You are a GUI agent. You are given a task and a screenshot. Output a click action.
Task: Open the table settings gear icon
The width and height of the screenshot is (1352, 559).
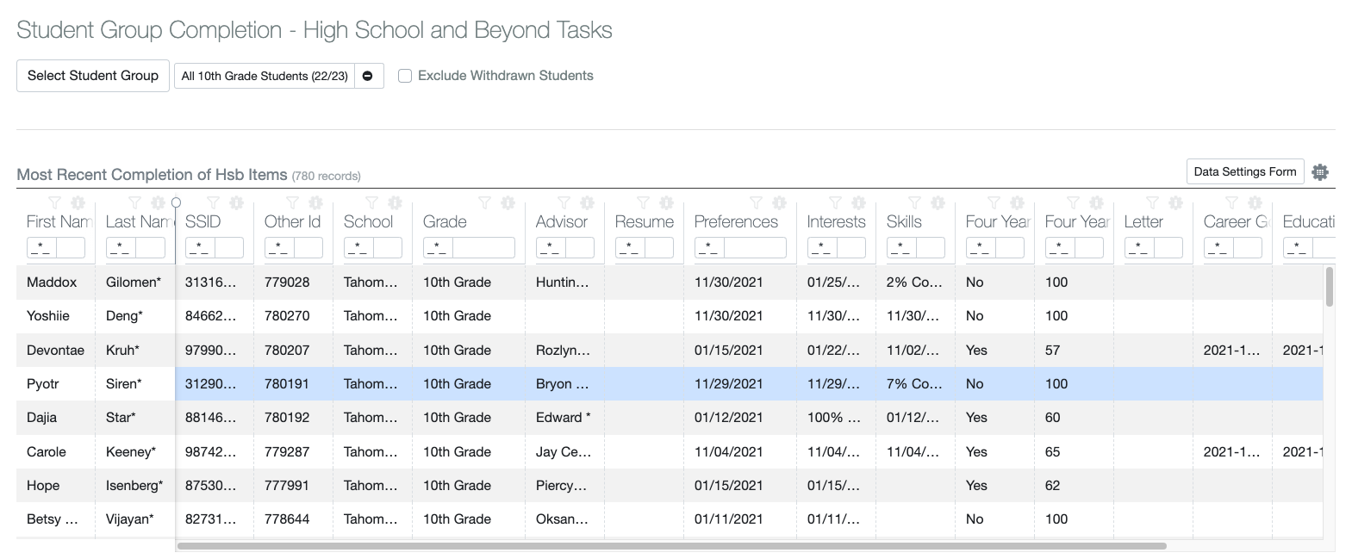(x=1319, y=172)
